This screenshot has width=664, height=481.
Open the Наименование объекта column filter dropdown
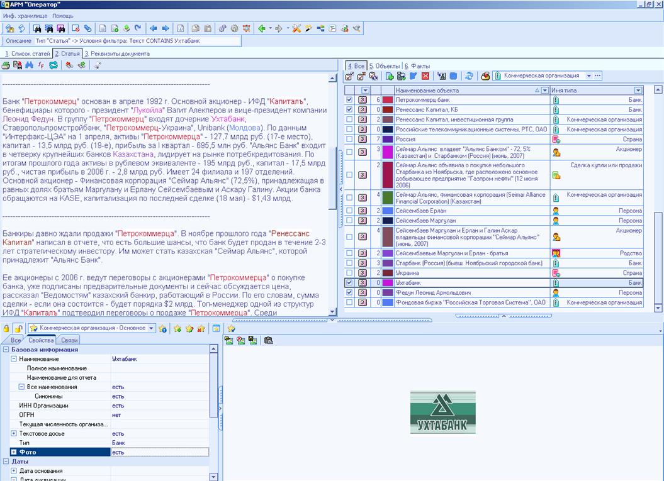click(545, 90)
